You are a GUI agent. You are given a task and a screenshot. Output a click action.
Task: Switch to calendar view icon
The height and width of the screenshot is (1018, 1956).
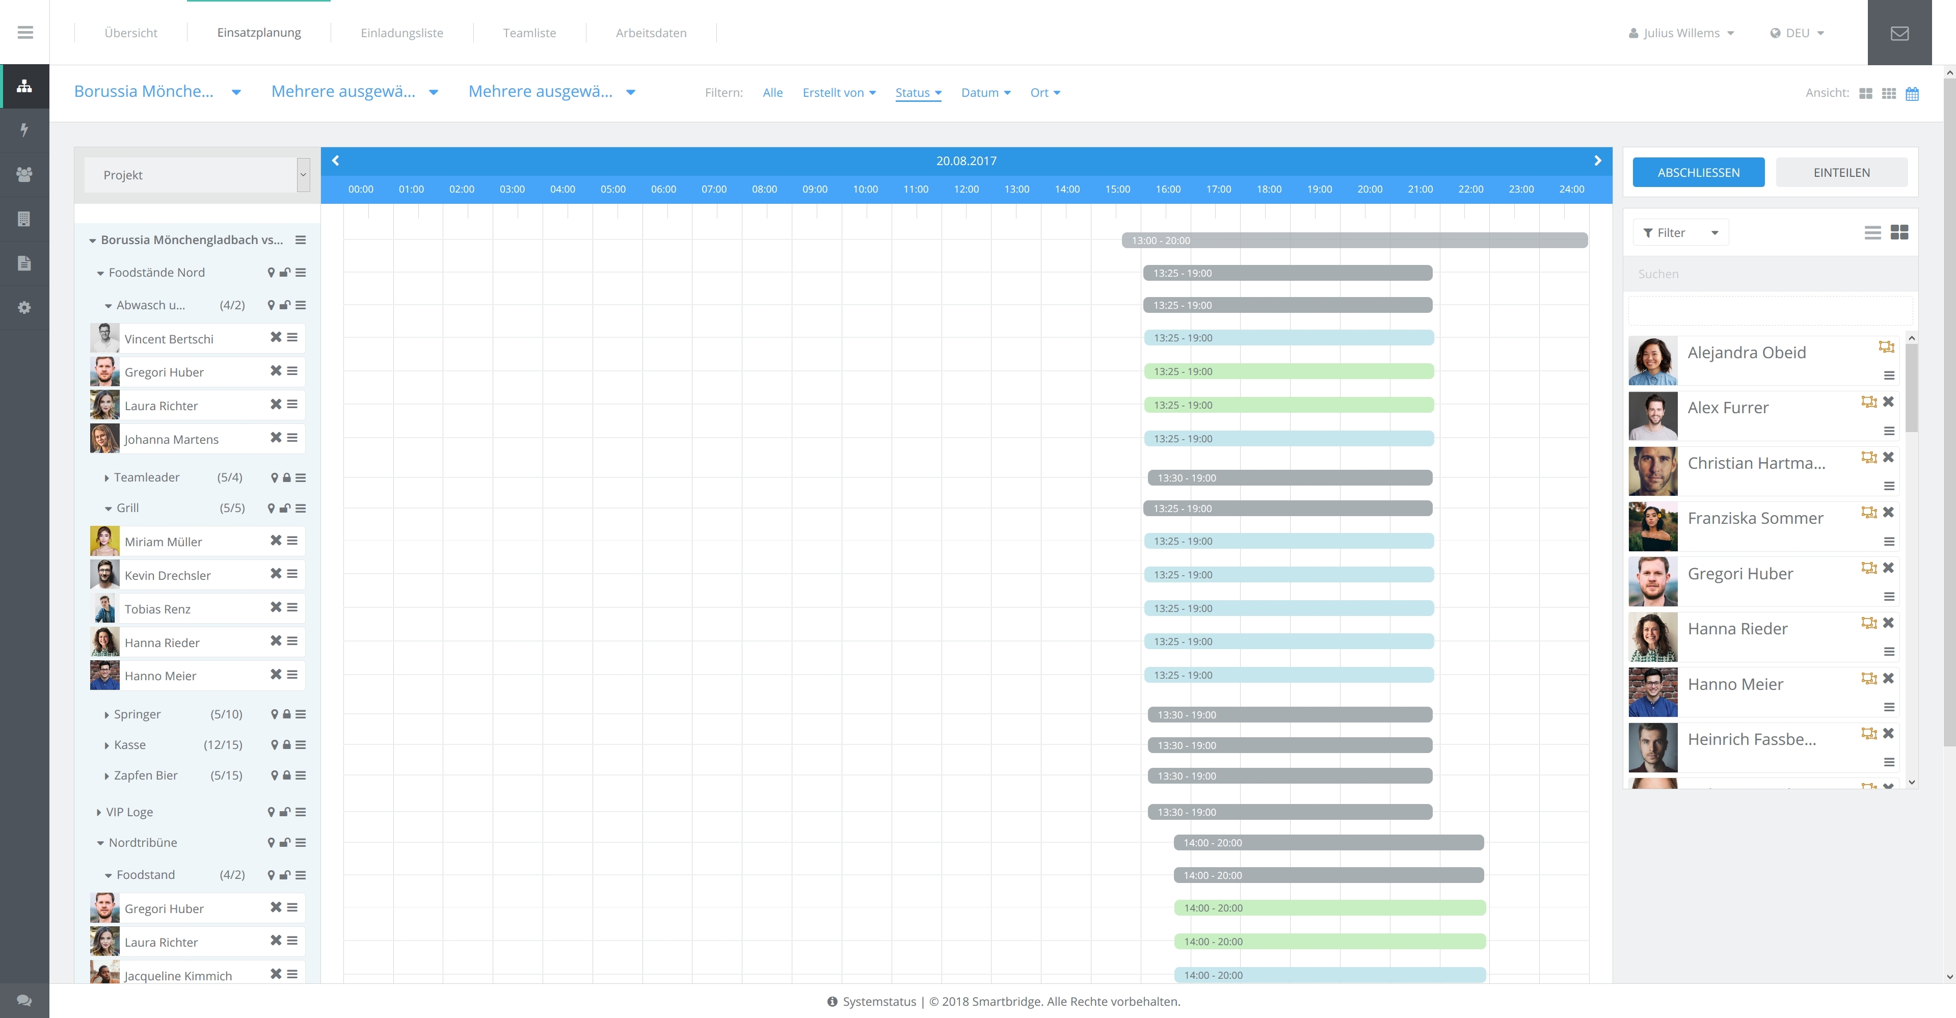(x=1912, y=93)
